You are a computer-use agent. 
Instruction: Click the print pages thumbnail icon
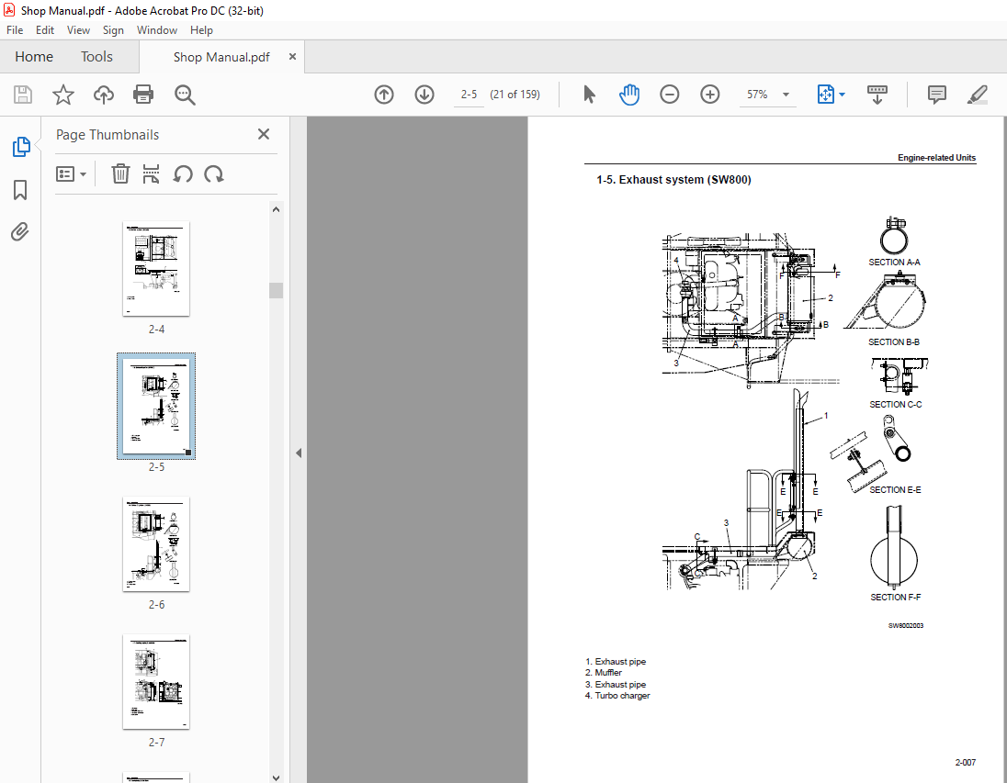tap(151, 173)
